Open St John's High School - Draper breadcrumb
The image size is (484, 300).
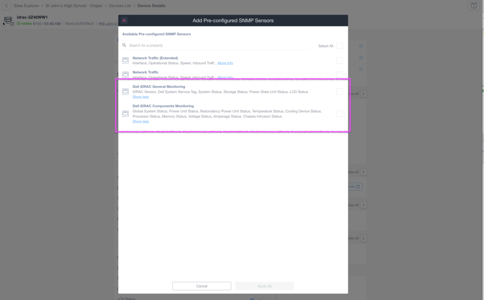[74, 6]
